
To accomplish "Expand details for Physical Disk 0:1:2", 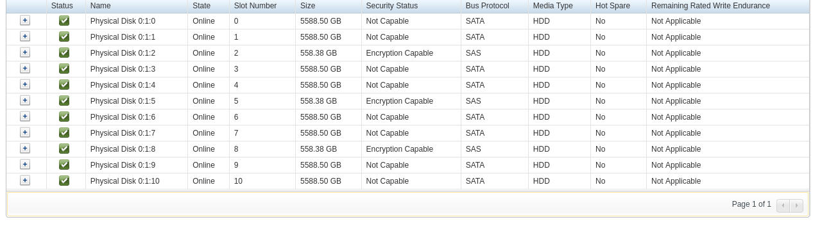I will pyautogui.click(x=25, y=52).
